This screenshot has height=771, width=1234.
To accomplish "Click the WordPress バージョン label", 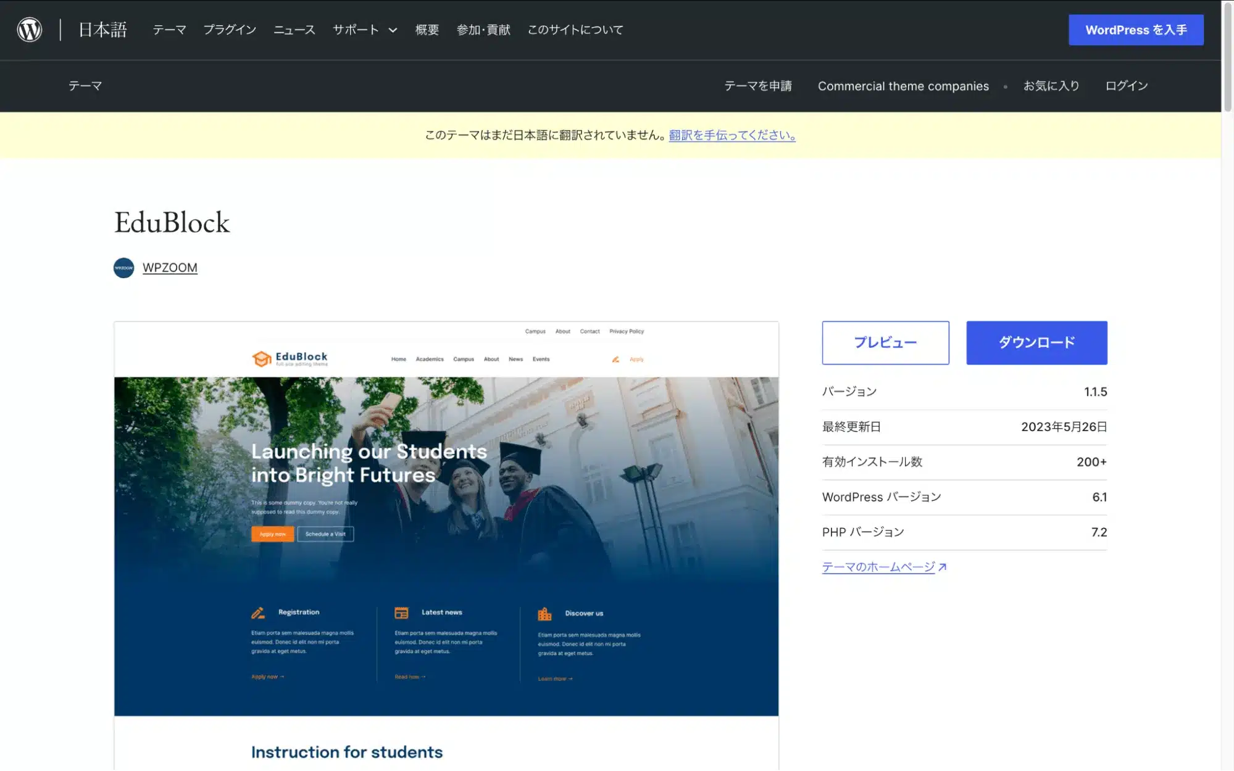I will (x=882, y=497).
